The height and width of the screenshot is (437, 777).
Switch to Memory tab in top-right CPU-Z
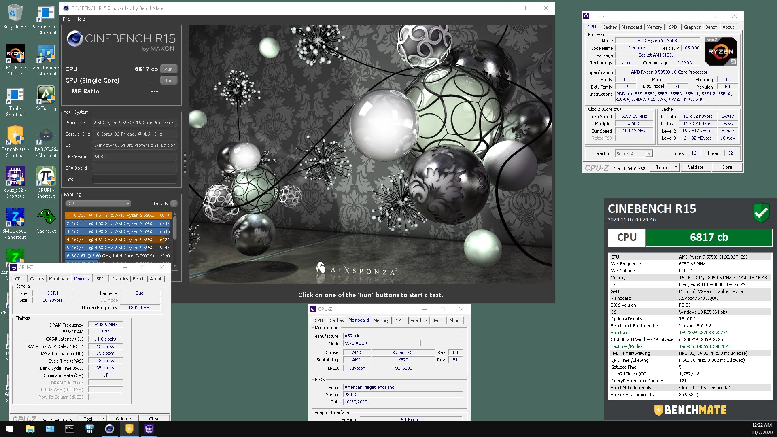click(x=654, y=27)
